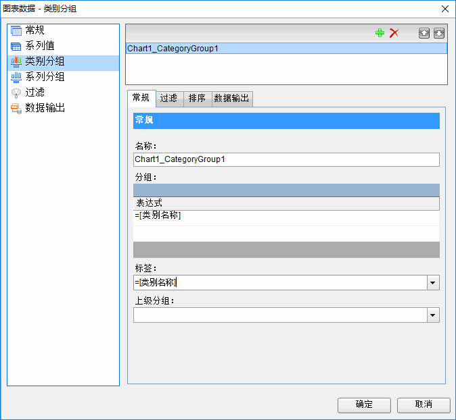
Task: Click the 确定 button
Action: coord(364,404)
